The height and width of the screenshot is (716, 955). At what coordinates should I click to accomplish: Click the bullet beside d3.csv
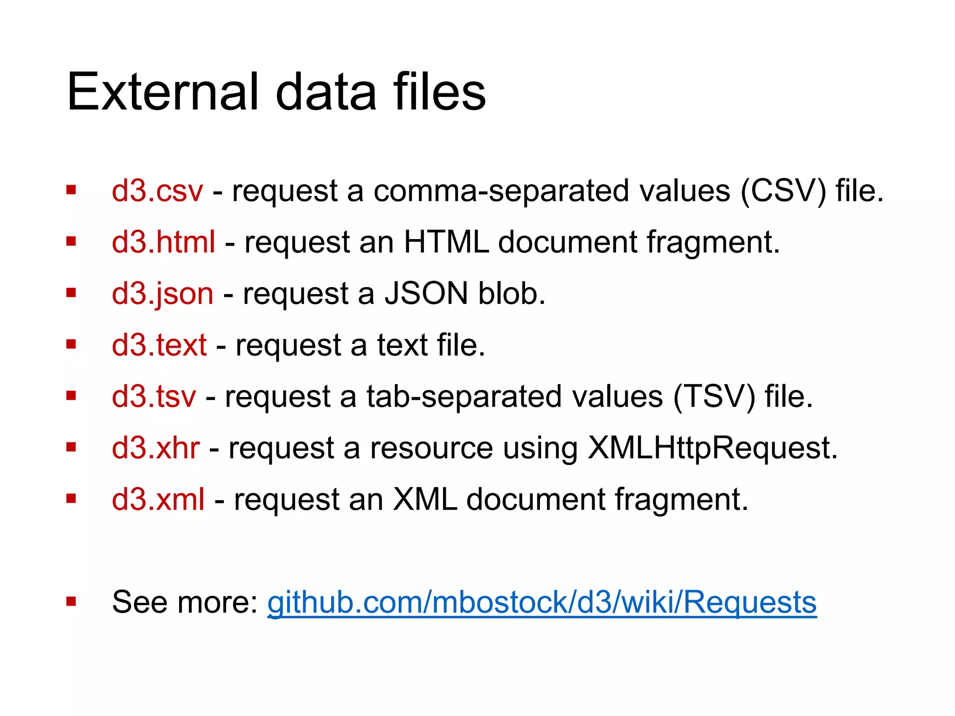tap(71, 190)
